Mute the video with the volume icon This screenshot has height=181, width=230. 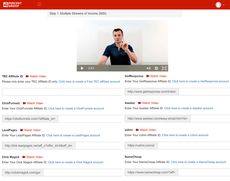tap(149, 68)
